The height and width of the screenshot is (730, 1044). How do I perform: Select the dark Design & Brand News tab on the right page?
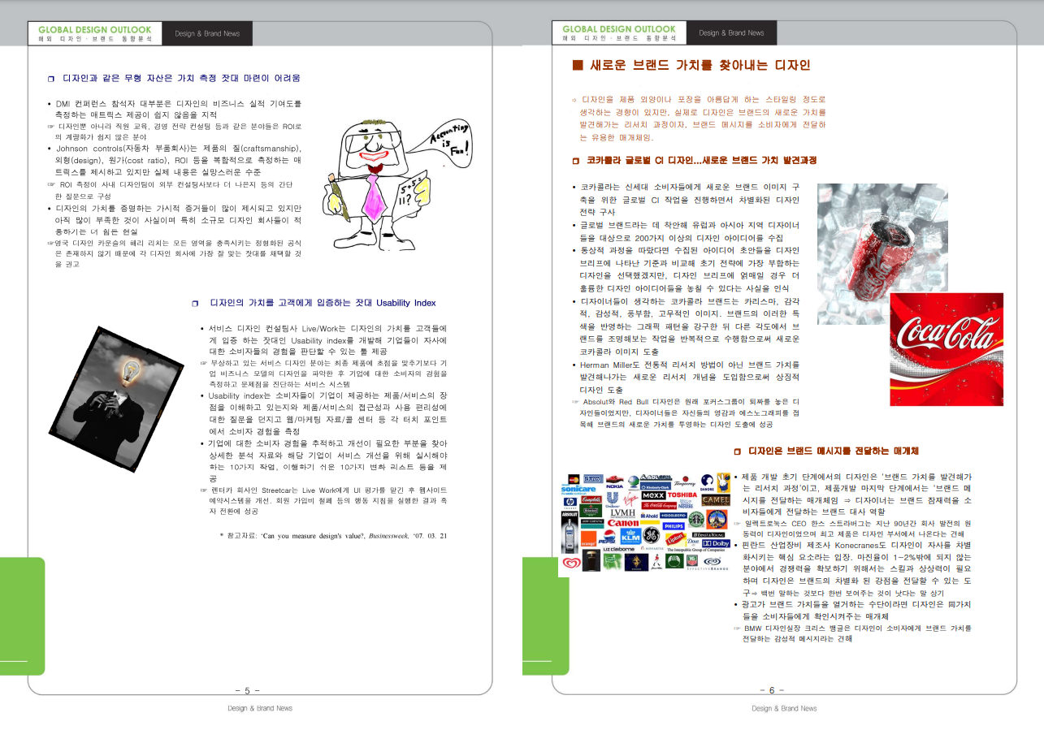pos(731,33)
